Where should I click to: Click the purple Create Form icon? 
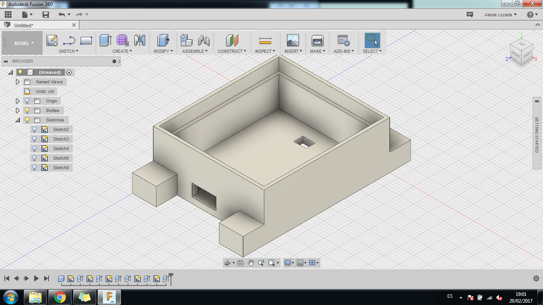122,40
